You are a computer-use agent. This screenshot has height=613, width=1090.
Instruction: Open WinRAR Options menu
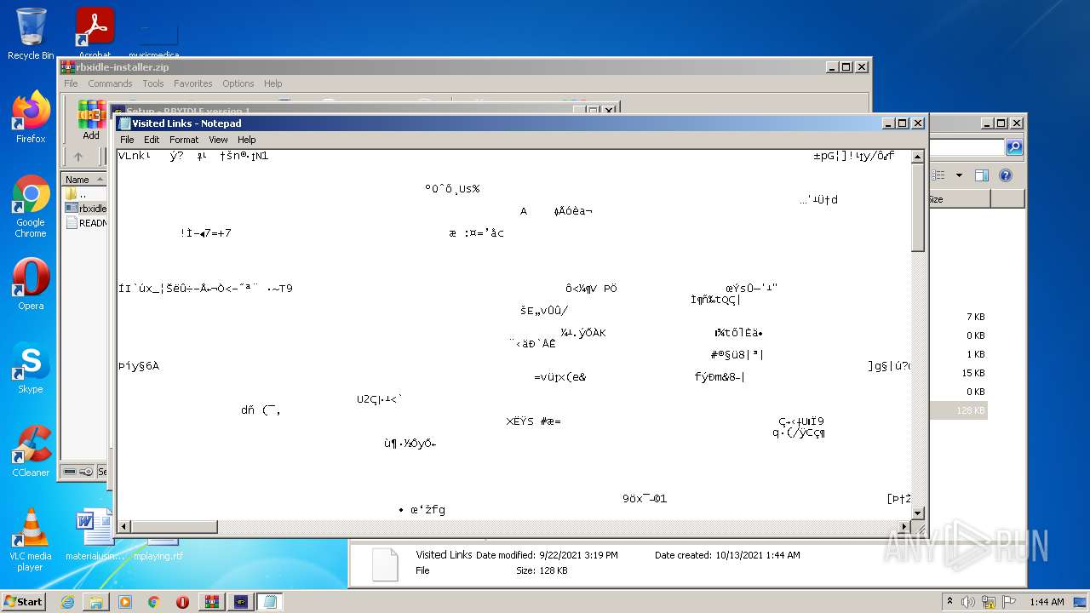[238, 83]
